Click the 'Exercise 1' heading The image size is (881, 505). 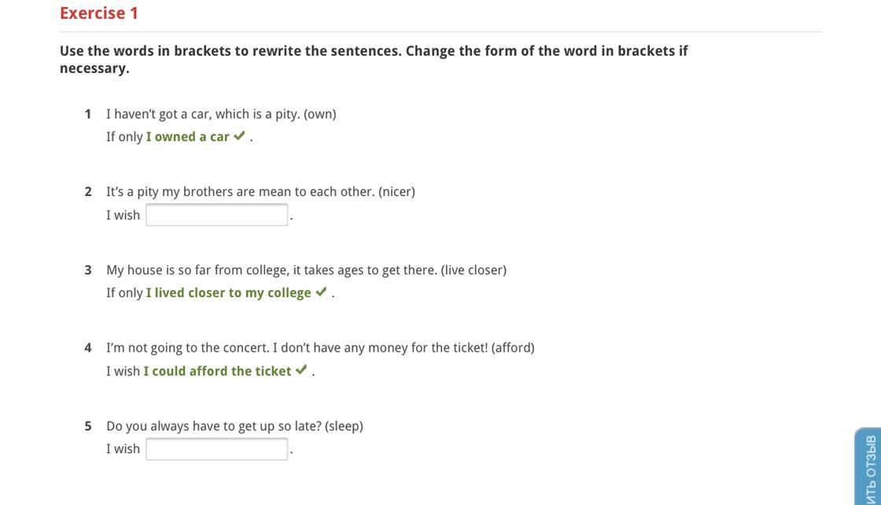(99, 13)
